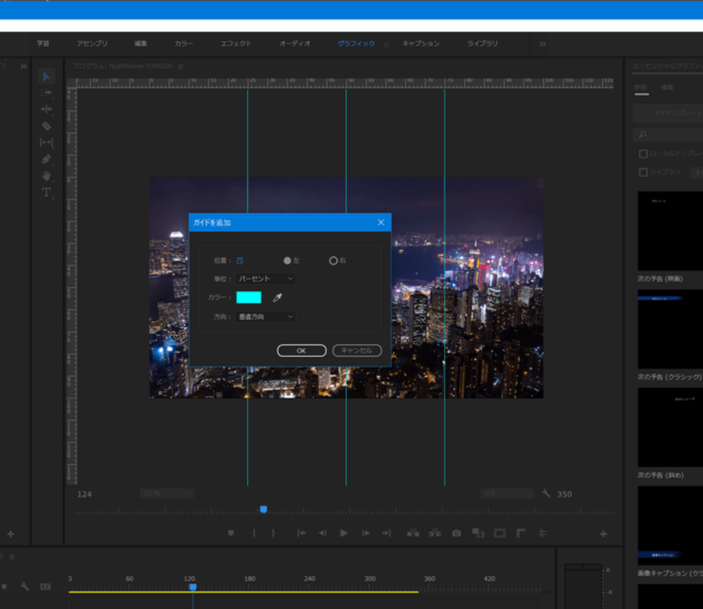Select the Type (T) tool

pos(46,192)
